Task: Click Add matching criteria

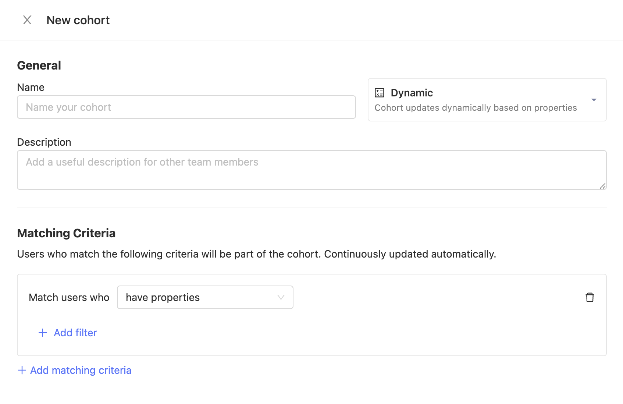Action: 80,370
